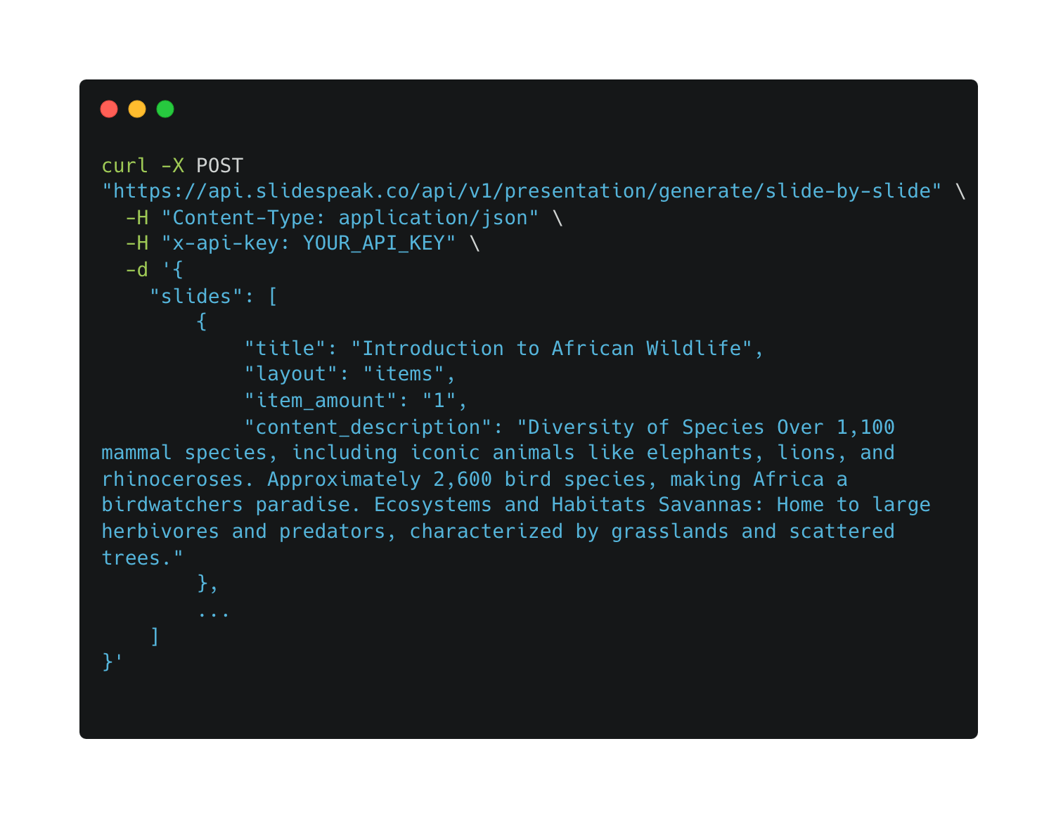This screenshot has height=817, width=1056.
Task: Click the ellipsis line under the slide object
Action: (x=214, y=611)
